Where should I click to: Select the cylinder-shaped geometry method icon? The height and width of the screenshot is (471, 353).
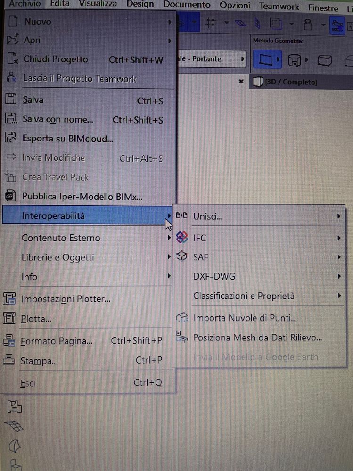coord(294,60)
